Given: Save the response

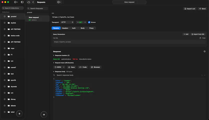Looking at the screenshot, I should [71, 67].
